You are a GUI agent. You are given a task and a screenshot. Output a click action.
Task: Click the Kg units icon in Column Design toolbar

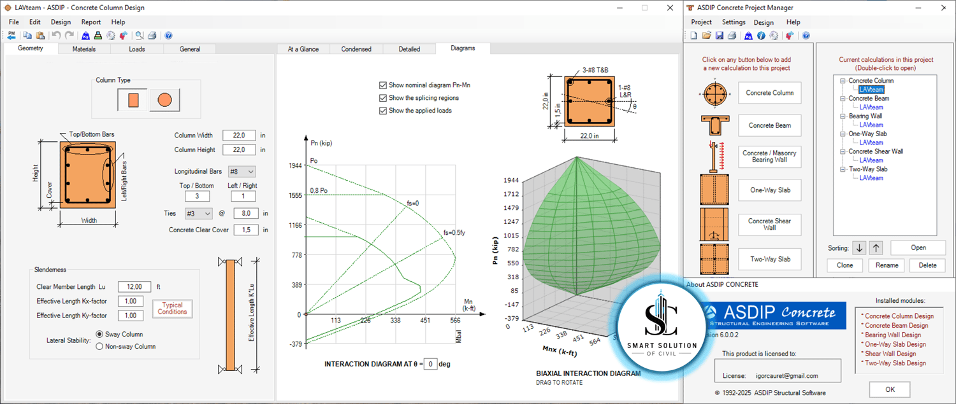click(x=85, y=36)
